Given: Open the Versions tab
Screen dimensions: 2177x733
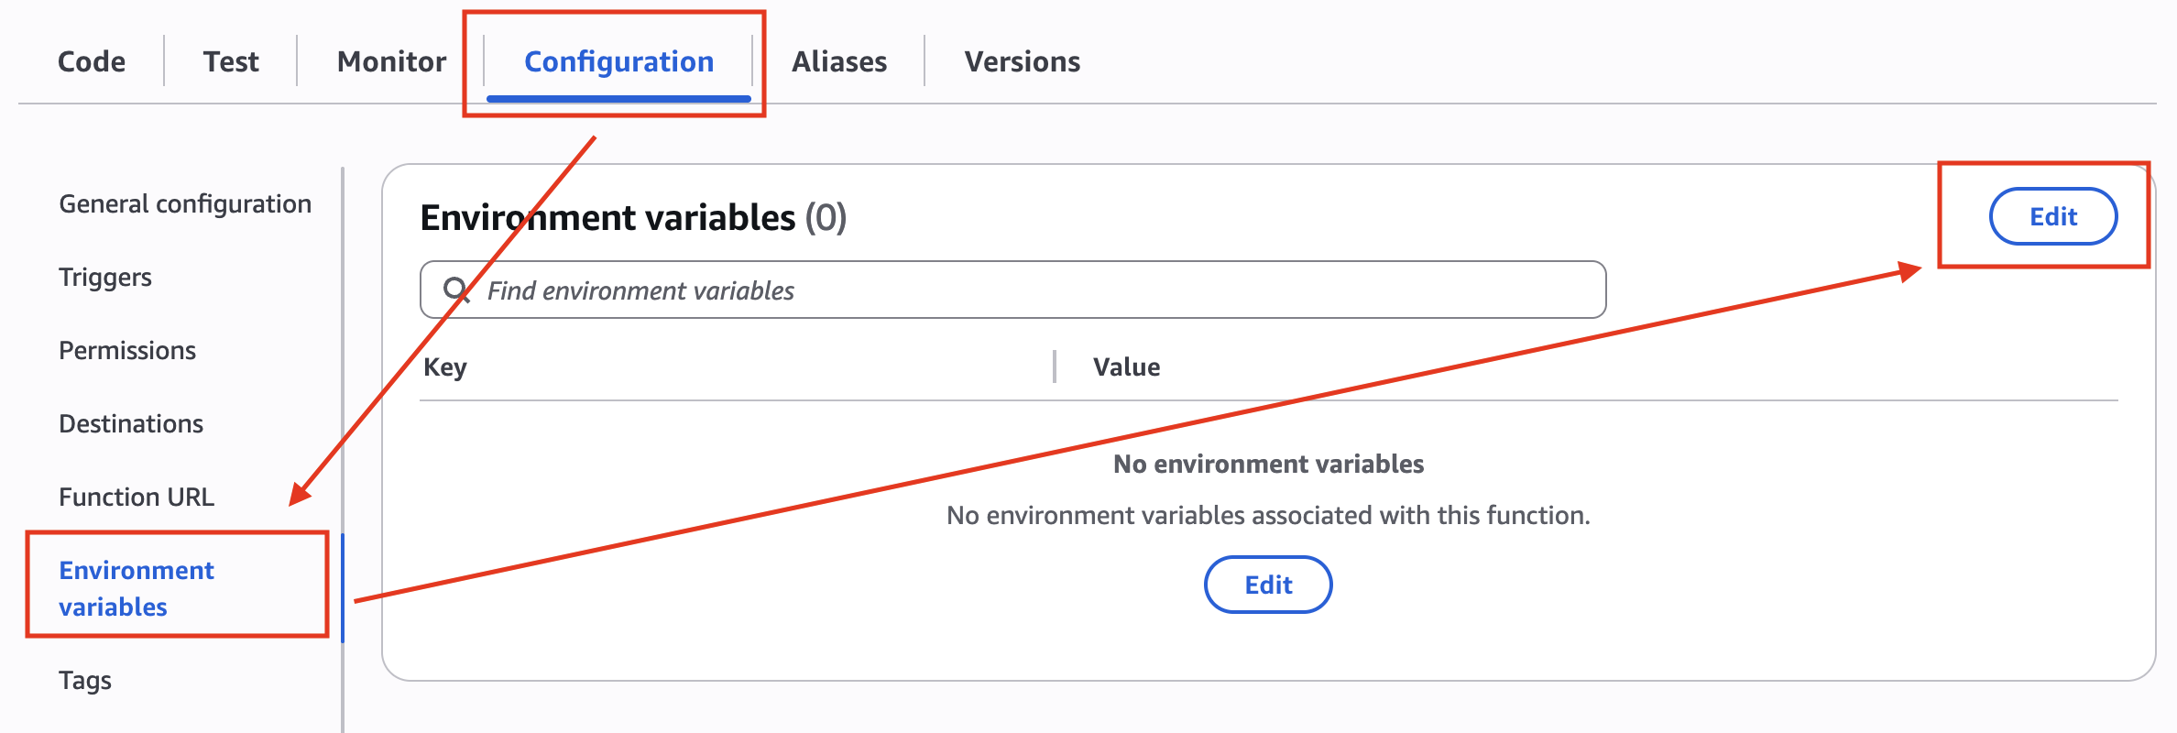Looking at the screenshot, I should click(1022, 61).
